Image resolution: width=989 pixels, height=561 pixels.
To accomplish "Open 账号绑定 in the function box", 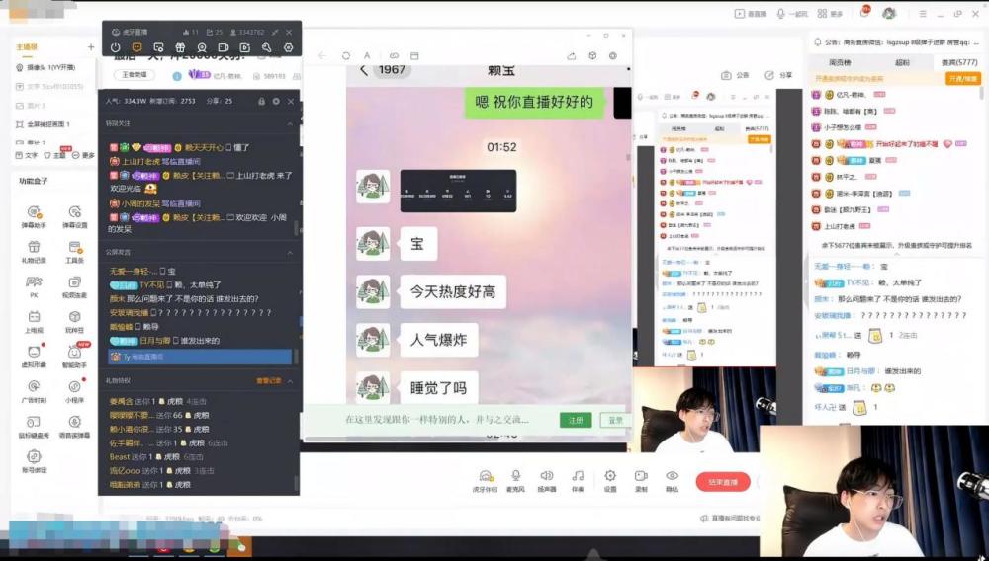I will tap(34, 461).
